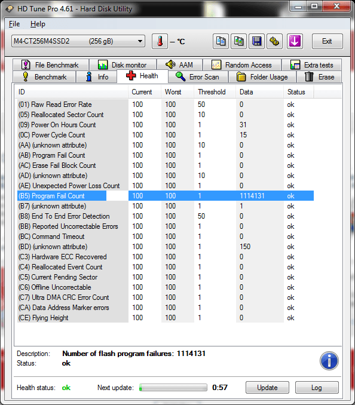The height and width of the screenshot is (405, 355).
Task: Select the (C3) Hardware ECC Recovered row
Action: 166,257
